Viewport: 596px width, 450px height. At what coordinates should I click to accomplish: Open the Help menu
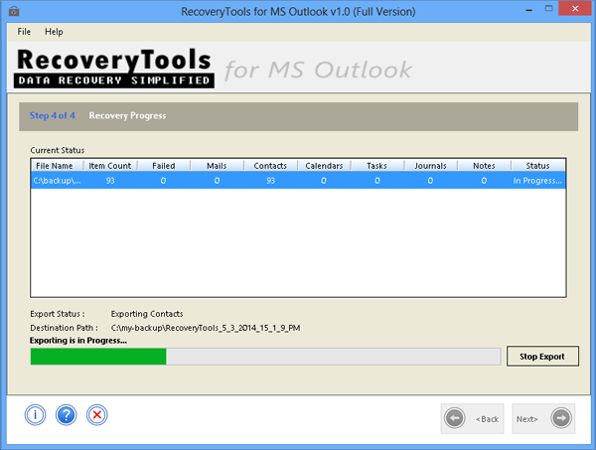point(54,32)
